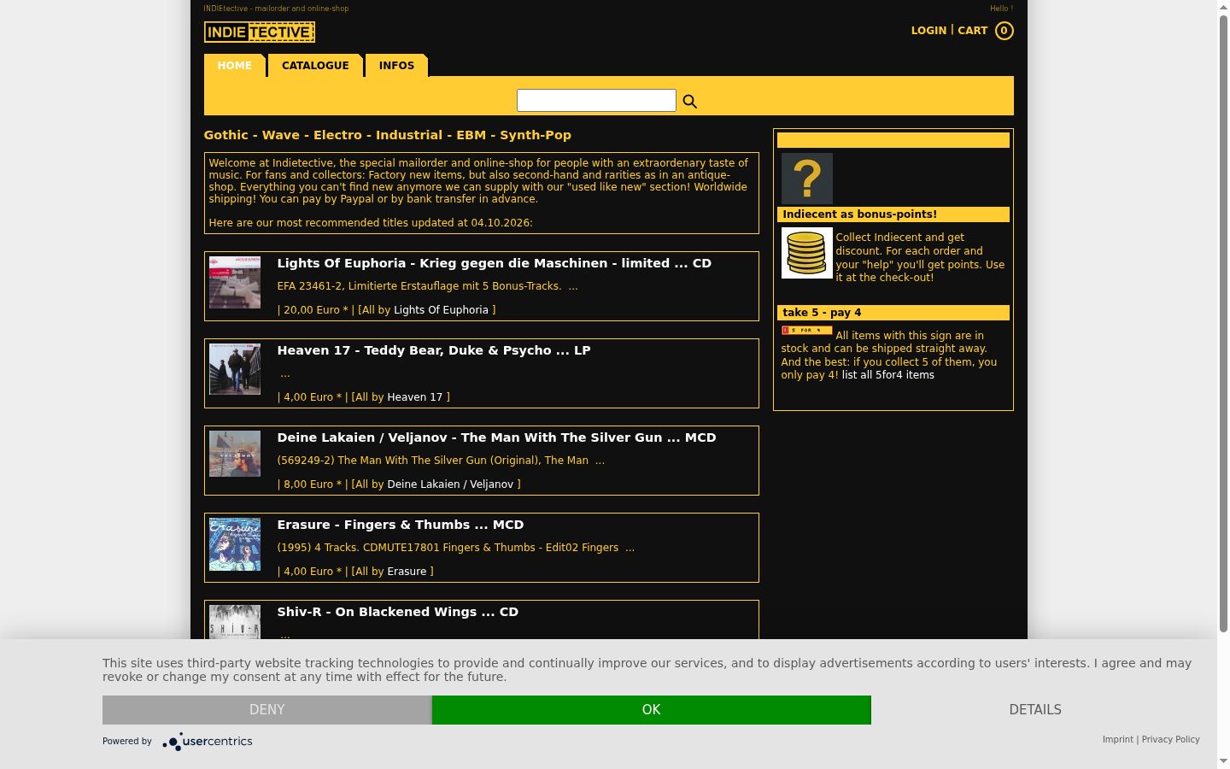Click the 20,00 Euro price text

tap(312, 310)
